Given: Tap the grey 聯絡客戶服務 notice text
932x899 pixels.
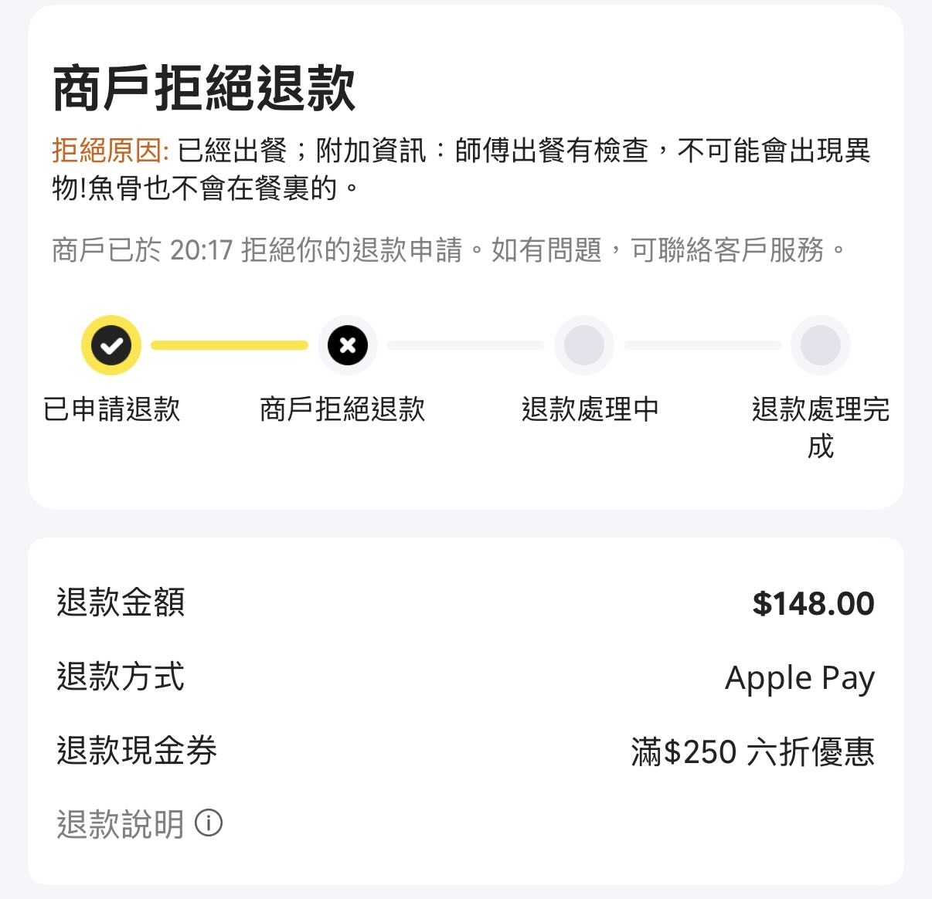Looking at the screenshot, I should (726, 249).
